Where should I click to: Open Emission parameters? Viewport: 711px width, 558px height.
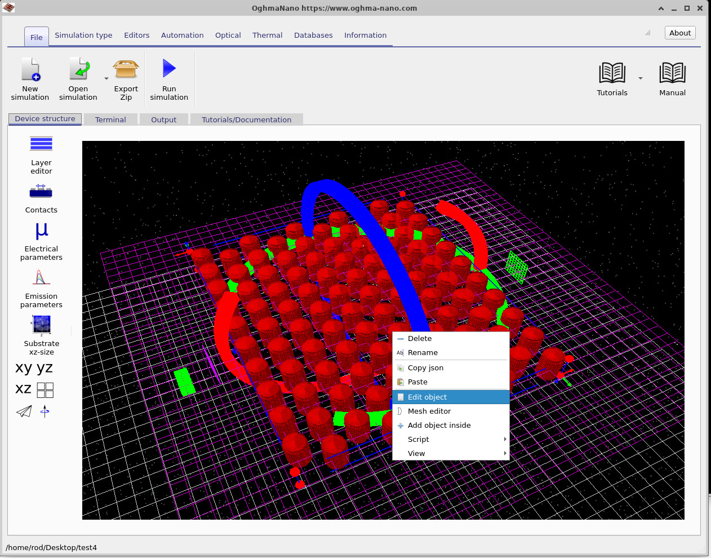point(41,289)
